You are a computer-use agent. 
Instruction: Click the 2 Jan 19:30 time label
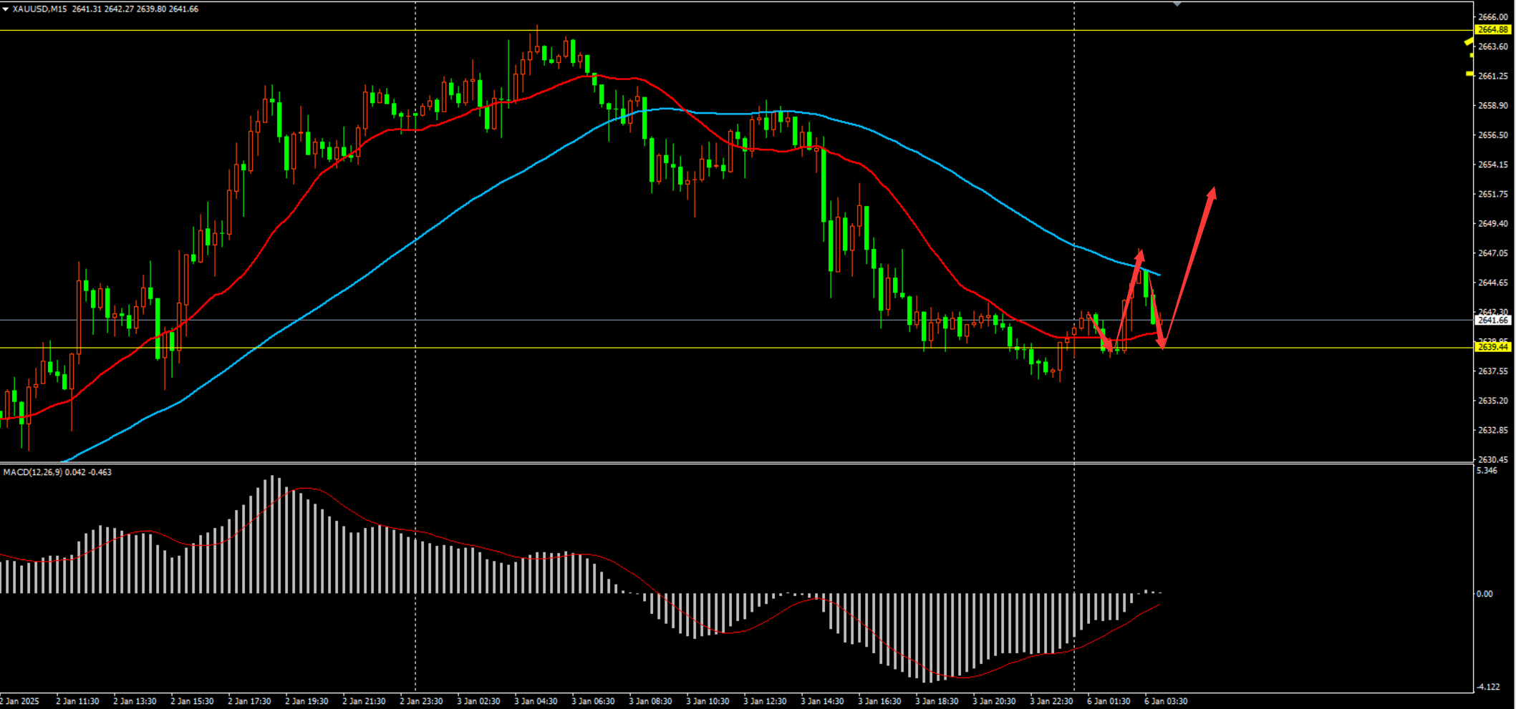tap(306, 701)
